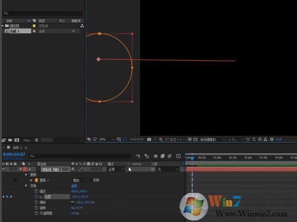Select the 合成 1 timeline tab
Screen dimensions: 297x222
pos(16,148)
